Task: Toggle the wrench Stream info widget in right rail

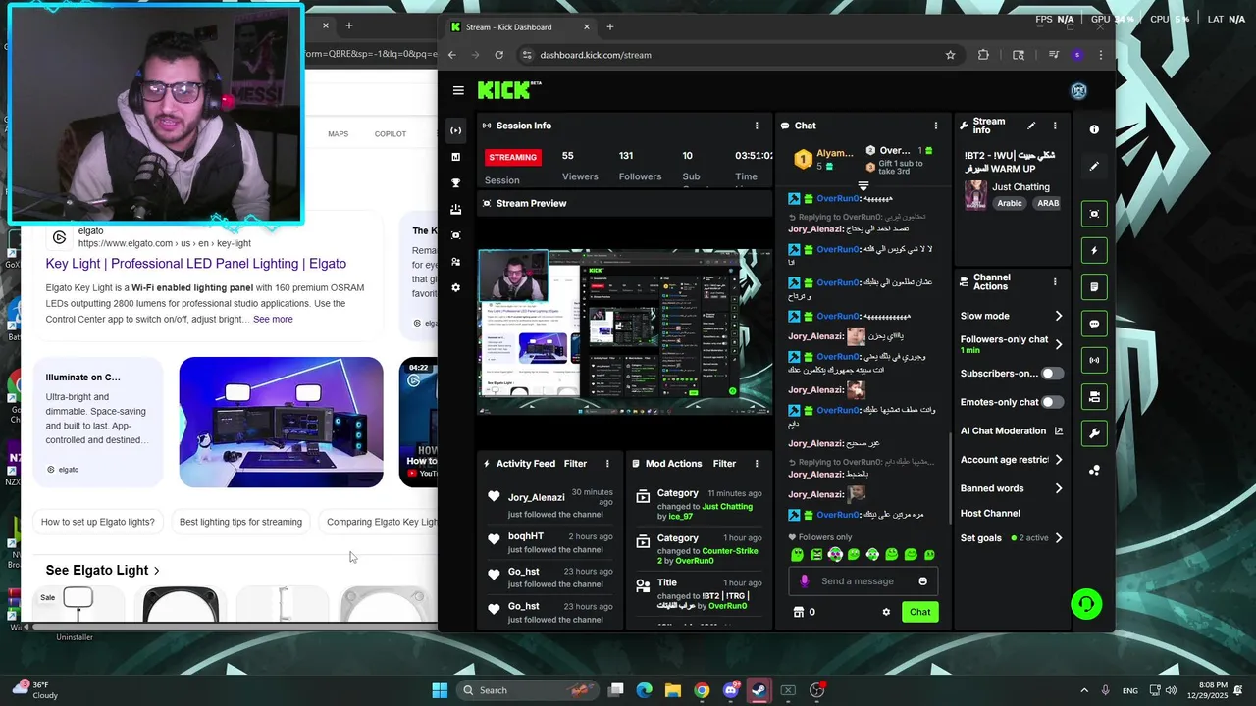Action: pos(1094,433)
